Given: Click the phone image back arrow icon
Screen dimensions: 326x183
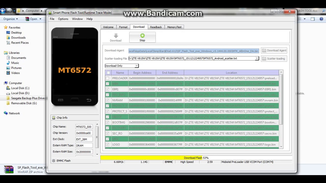Looking at the screenshot, I should click(x=89, y=100).
